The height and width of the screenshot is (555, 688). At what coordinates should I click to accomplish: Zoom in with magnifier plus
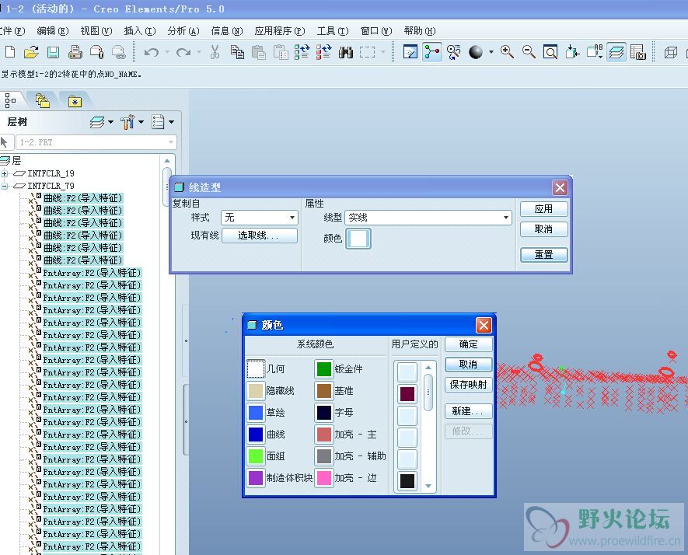(507, 52)
